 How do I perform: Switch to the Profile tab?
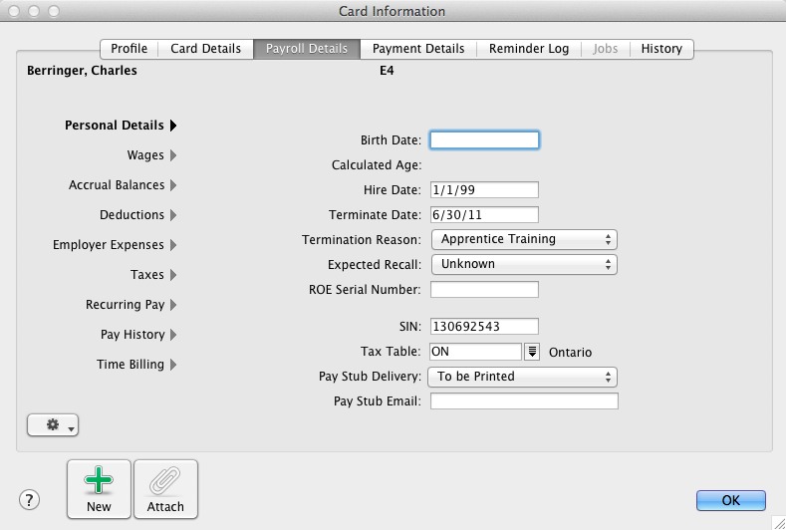coord(129,48)
